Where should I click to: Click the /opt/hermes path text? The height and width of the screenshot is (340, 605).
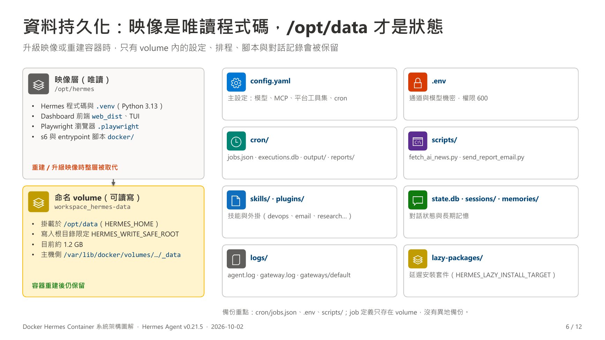click(x=74, y=89)
